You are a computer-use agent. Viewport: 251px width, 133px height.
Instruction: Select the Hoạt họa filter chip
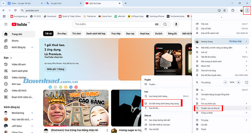tap(145, 33)
